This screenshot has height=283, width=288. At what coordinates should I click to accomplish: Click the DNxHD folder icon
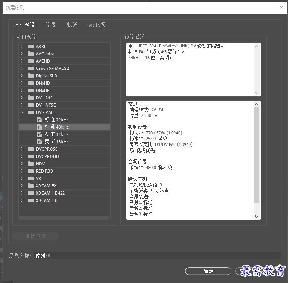pos(31,83)
